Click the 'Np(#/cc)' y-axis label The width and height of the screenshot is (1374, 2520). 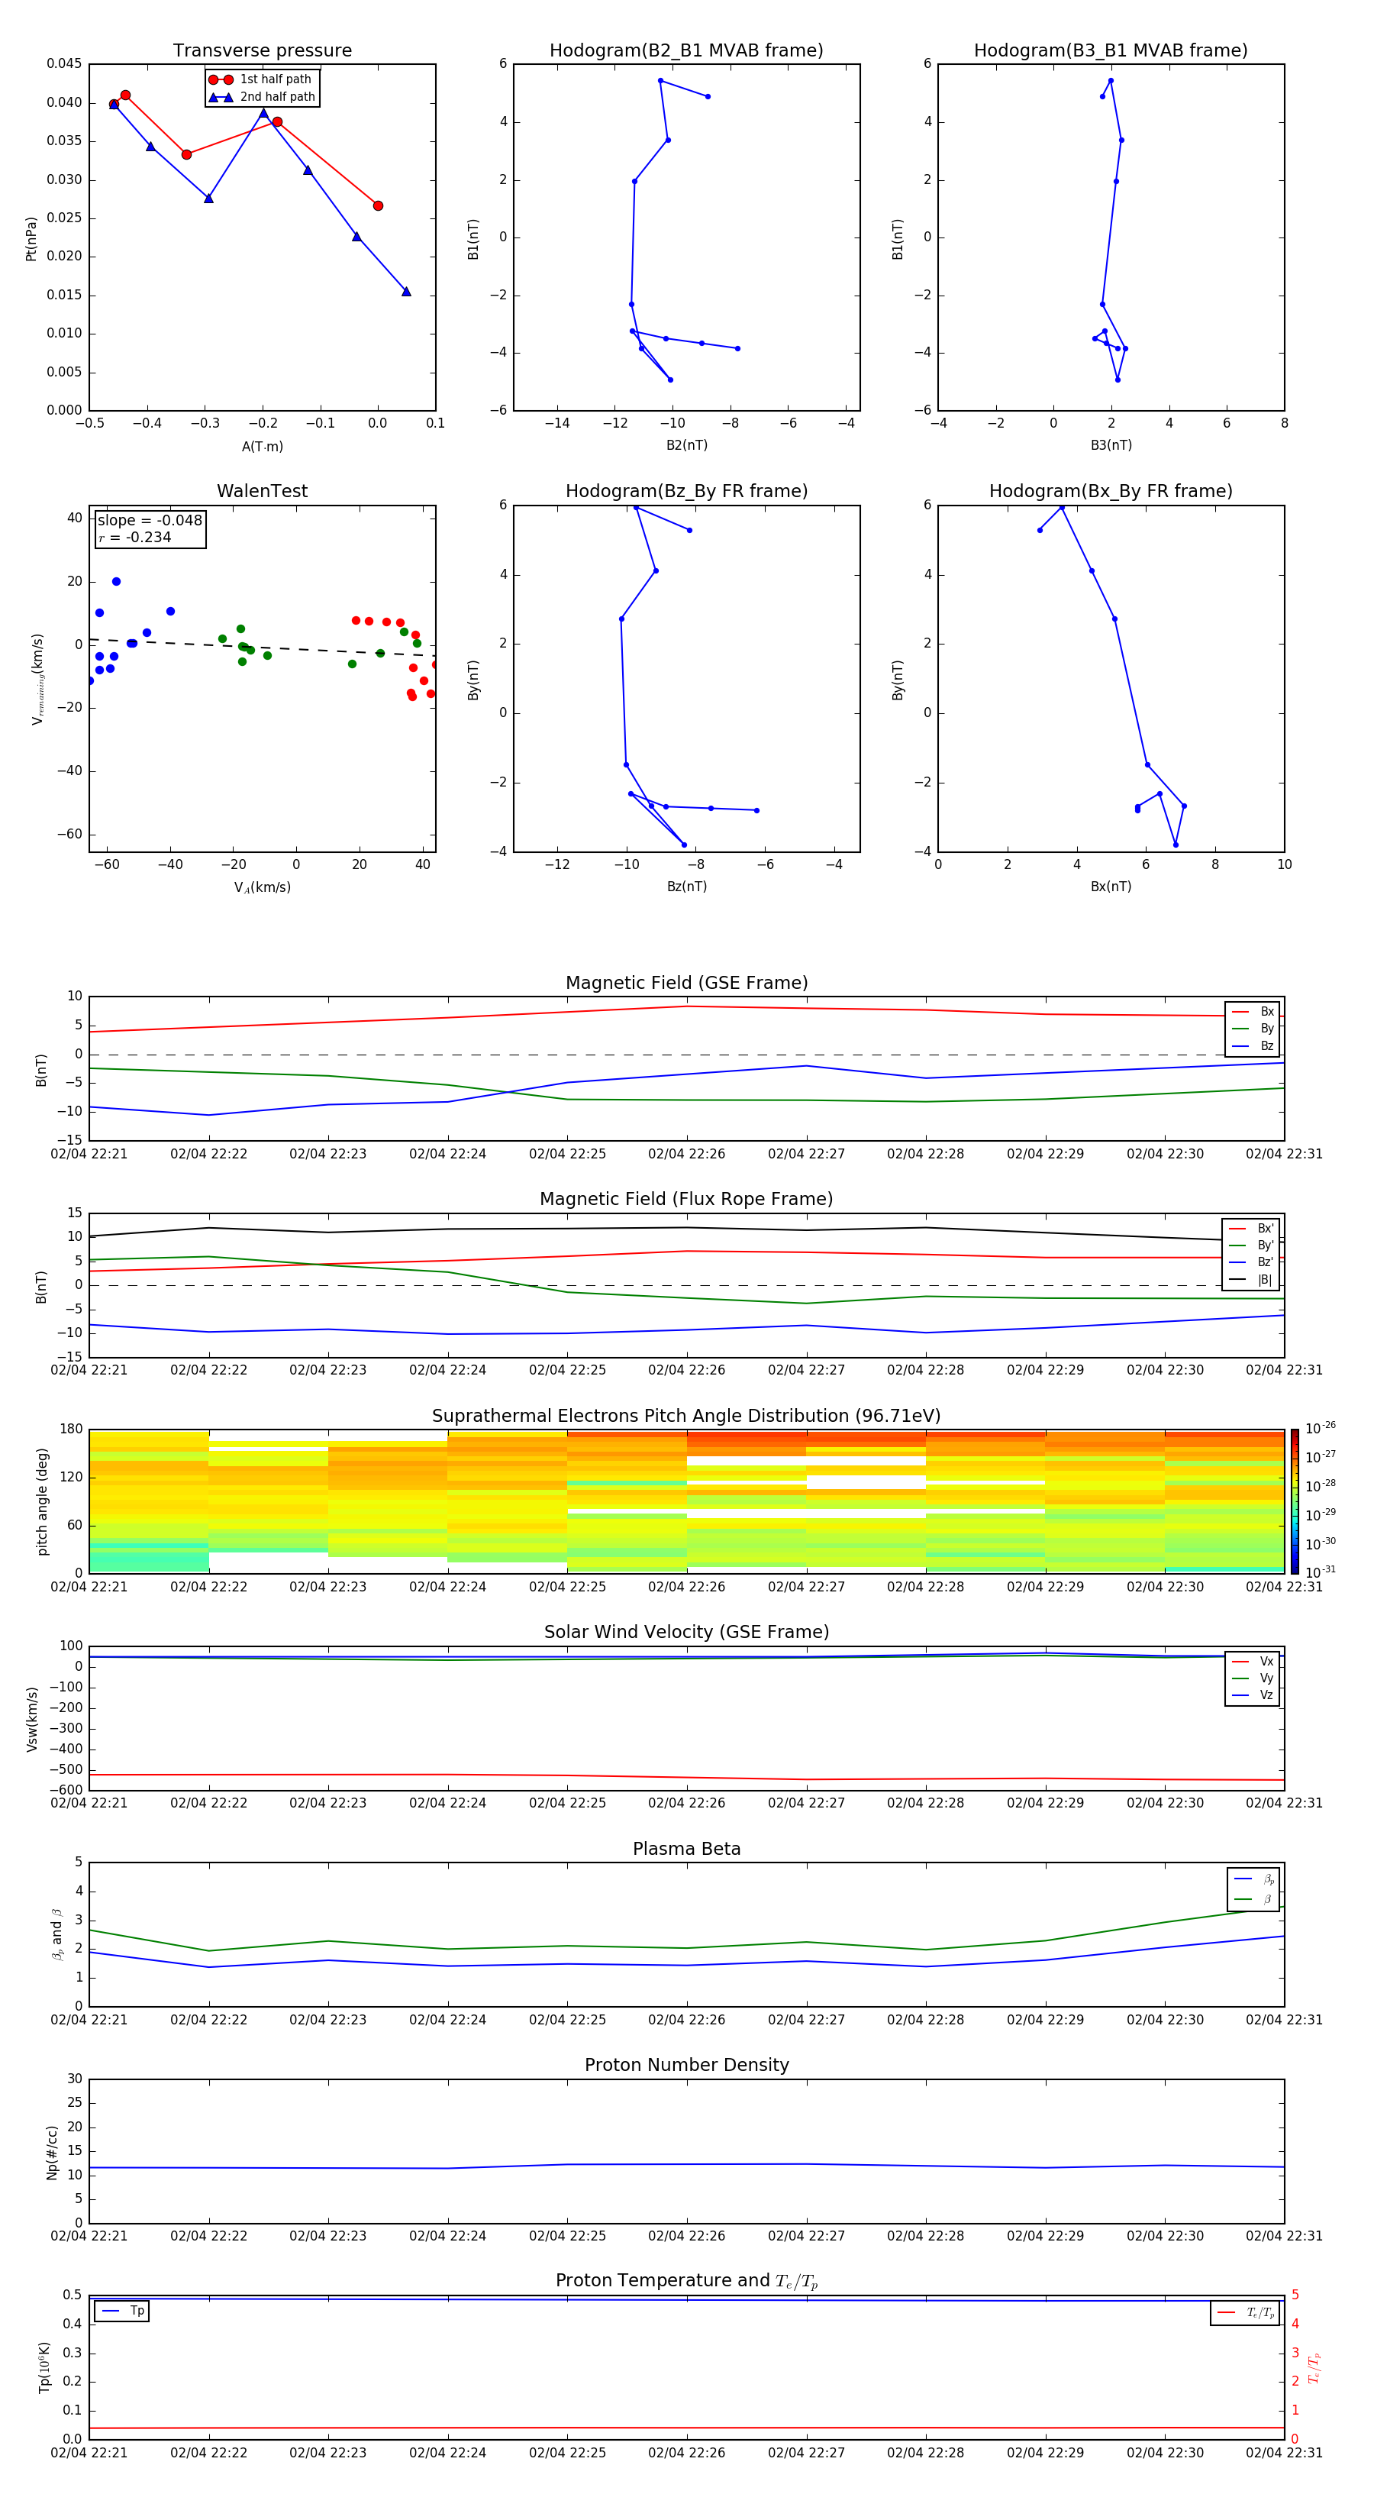52,2152
